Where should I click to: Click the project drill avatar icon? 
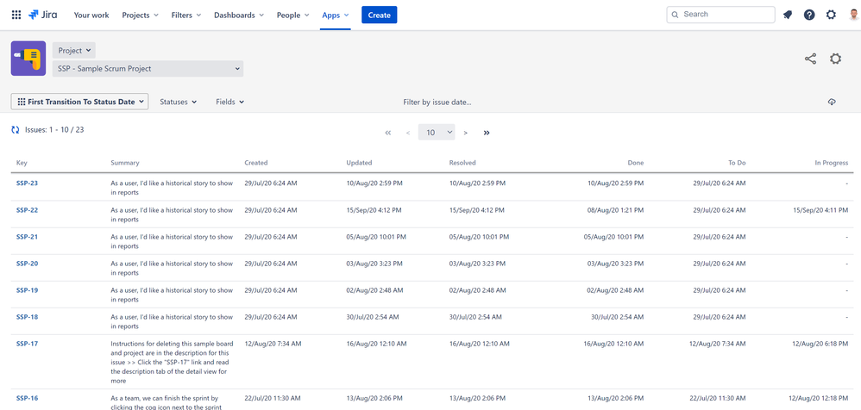tap(28, 58)
